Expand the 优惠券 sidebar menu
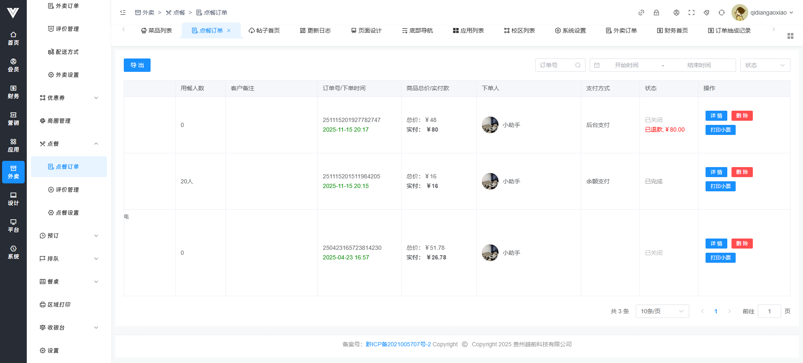Viewport: 803px width, 363px height. coord(69,98)
